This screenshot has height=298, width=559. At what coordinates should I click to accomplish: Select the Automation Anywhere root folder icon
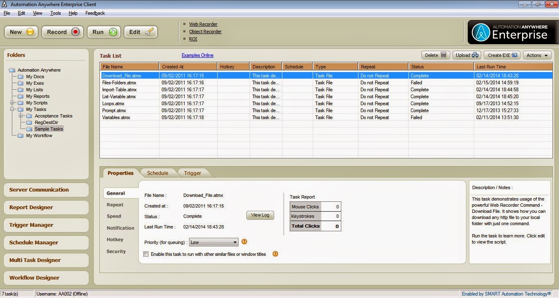[12, 70]
